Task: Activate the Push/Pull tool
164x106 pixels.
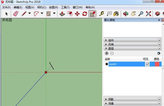Action: (x=62, y=14)
